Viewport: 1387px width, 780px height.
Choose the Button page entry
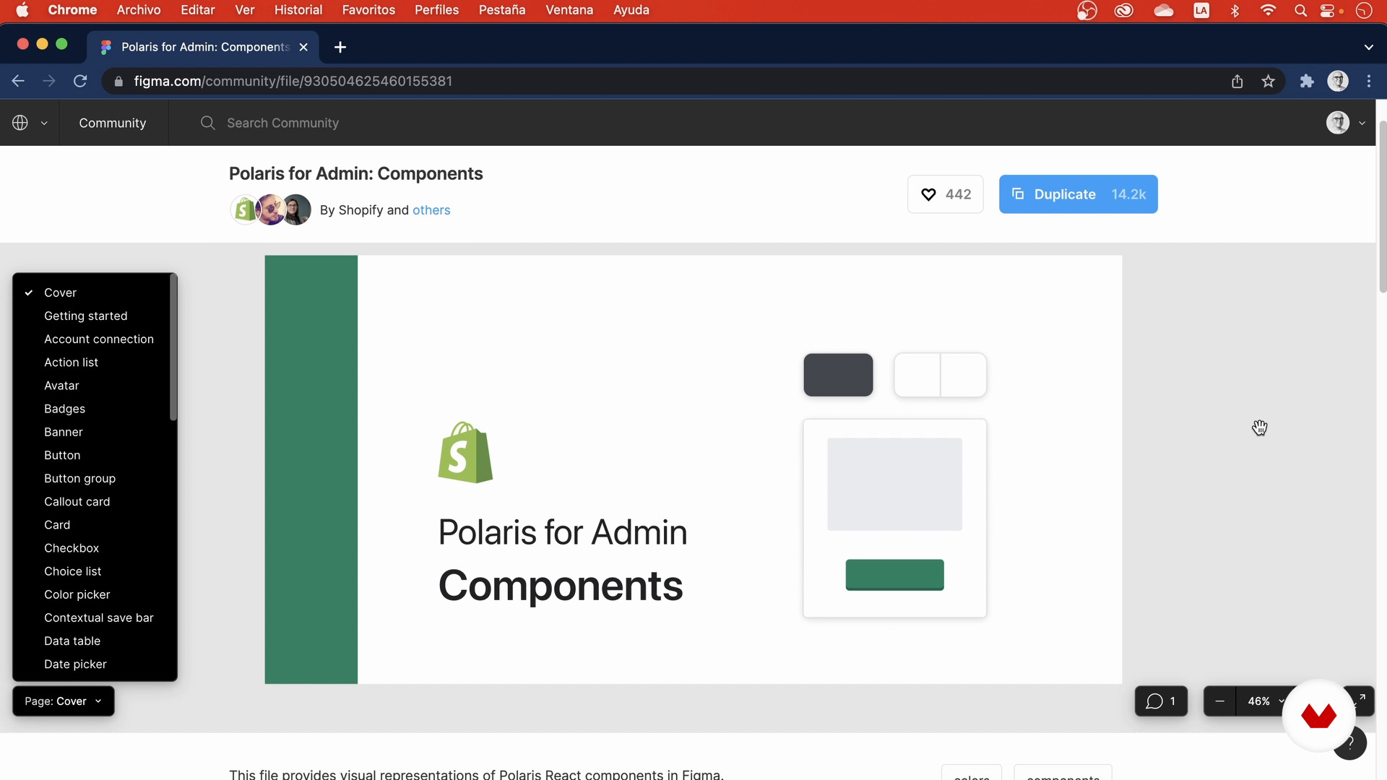[62, 455]
